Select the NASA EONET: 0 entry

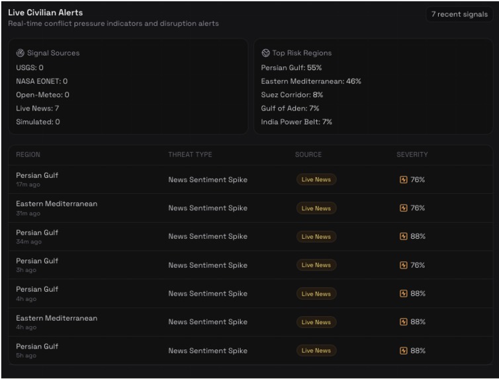[x=42, y=81]
